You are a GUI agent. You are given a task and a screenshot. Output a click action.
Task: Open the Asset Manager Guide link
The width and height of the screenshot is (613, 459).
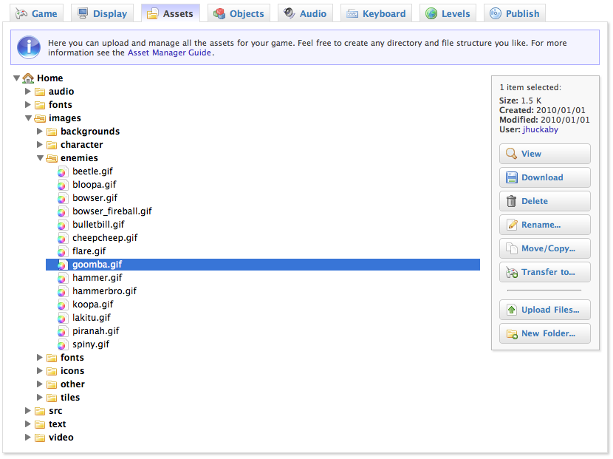pos(169,53)
